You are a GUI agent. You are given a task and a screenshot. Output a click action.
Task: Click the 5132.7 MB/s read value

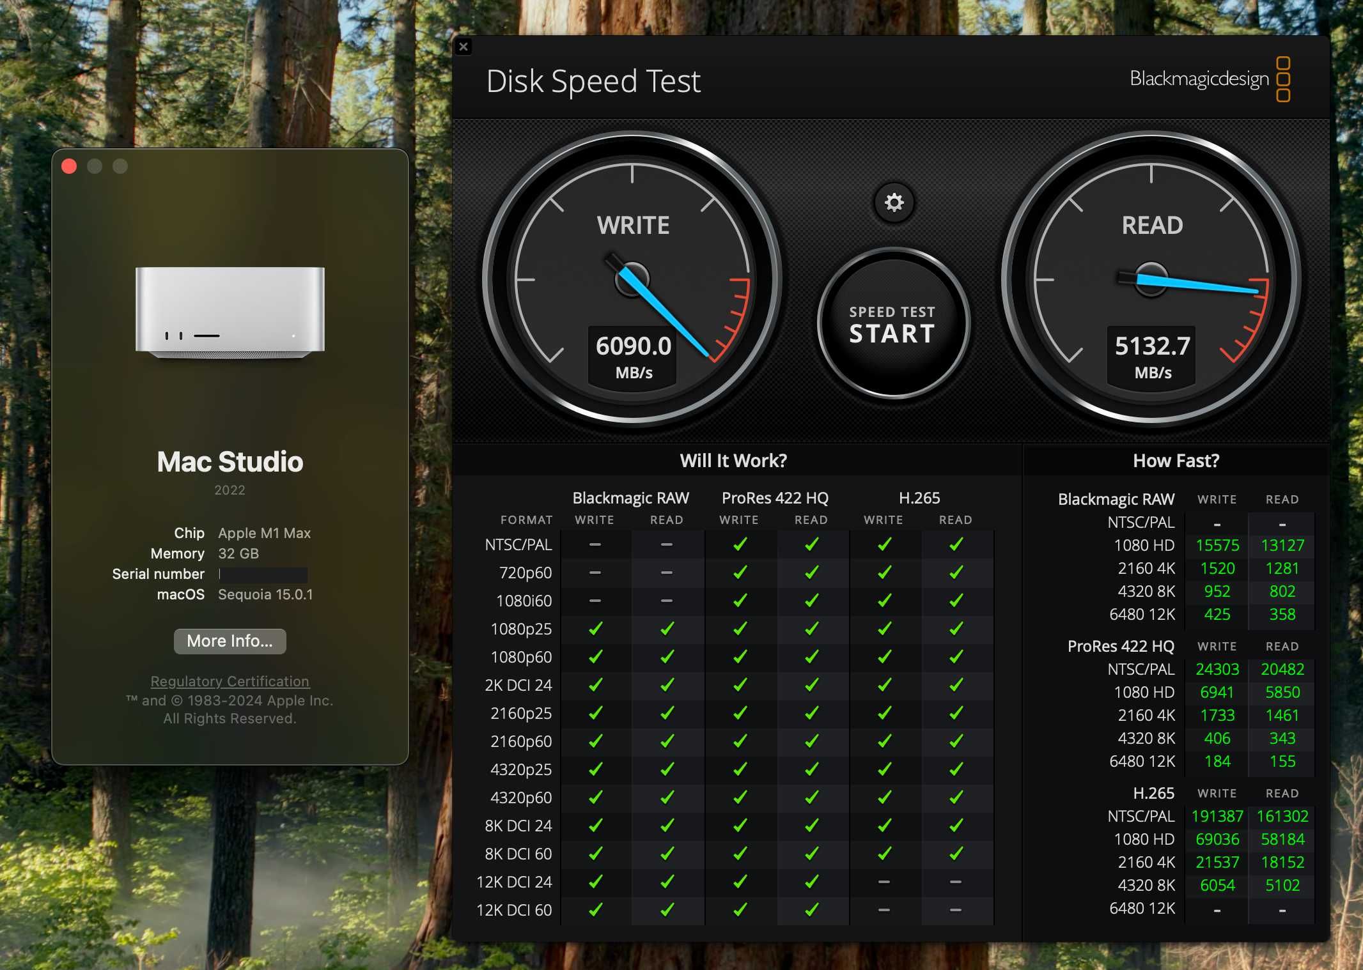(1152, 357)
